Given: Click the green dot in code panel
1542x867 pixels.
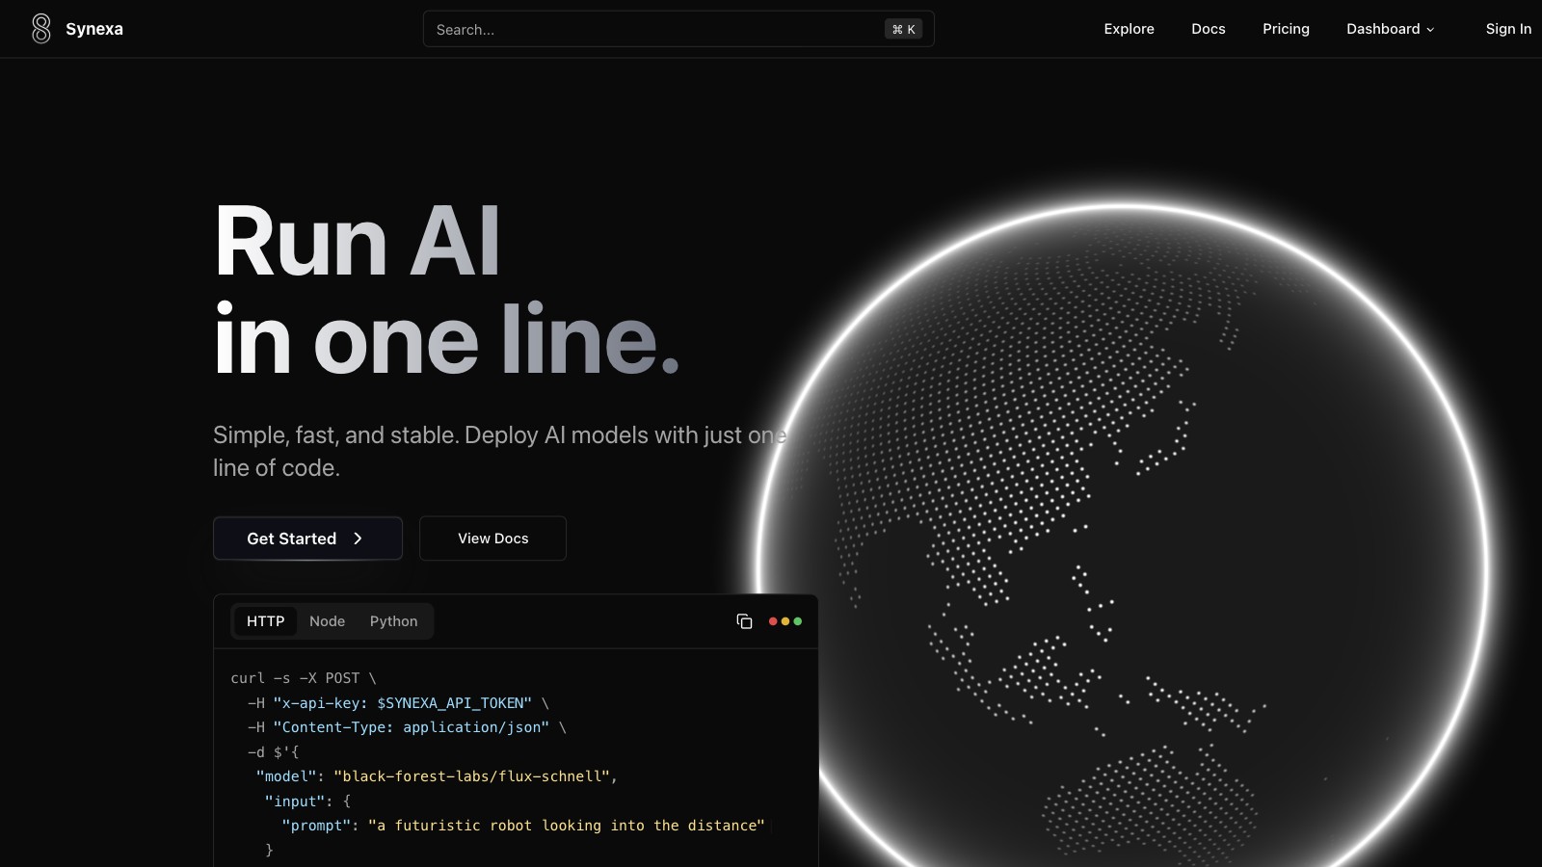Looking at the screenshot, I should click(x=798, y=621).
